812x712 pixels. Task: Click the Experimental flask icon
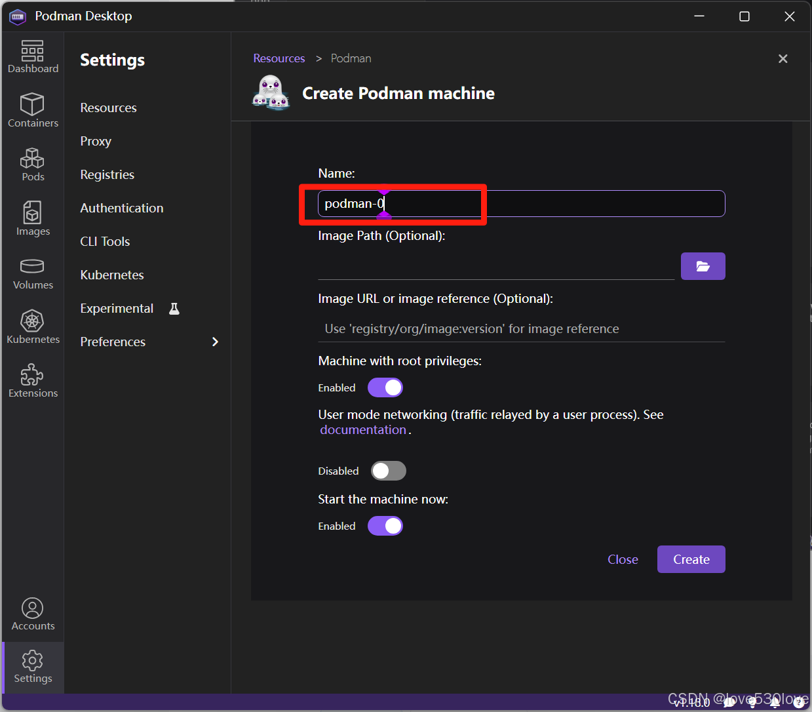[x=174, y=309]
